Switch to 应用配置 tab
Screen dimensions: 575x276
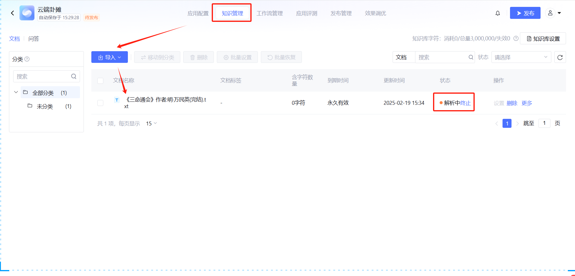pyautogui.click(x=198, y=13)
